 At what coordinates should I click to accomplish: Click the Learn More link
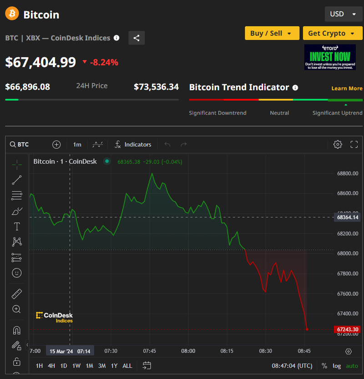tap(347, 88)
